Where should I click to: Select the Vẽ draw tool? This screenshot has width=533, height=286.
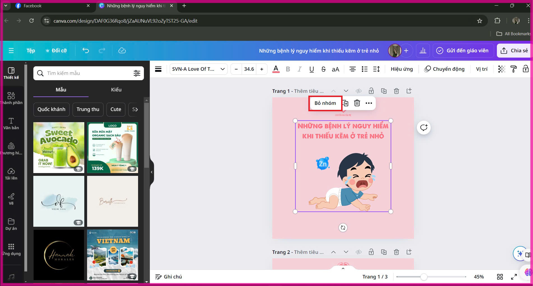(11, 199)
